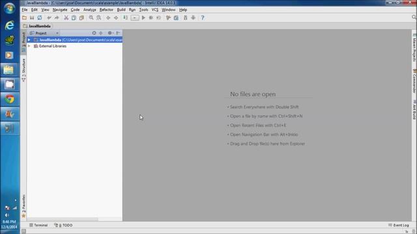Click the Paste icon in toolbar
Viewport: 417px width, 234px height.
(x=81, y=18)
